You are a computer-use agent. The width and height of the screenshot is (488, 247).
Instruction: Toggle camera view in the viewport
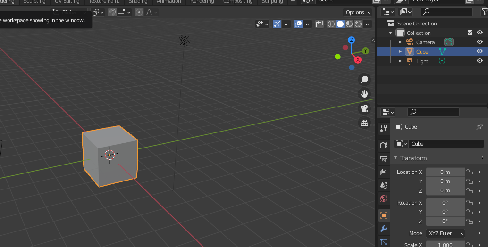tap(364, 108)
